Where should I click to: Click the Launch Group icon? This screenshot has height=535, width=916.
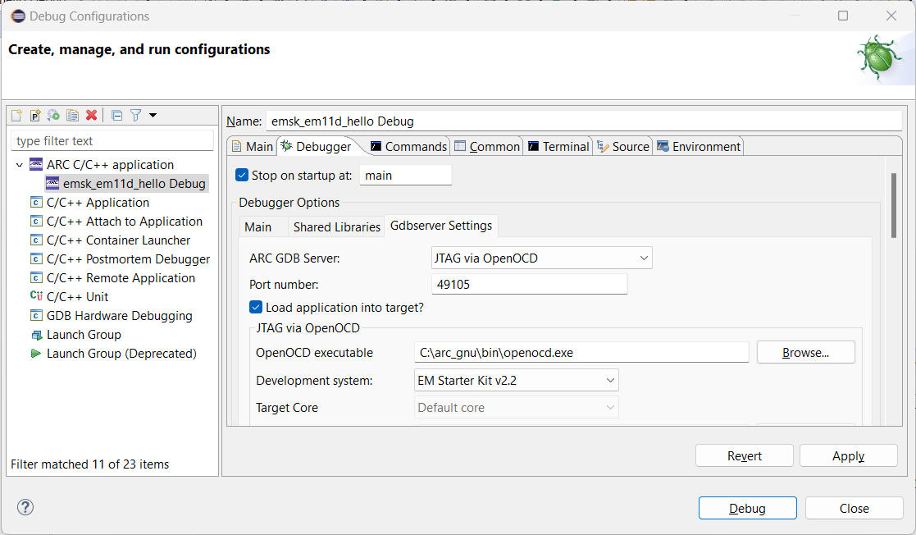click(36, 335)
